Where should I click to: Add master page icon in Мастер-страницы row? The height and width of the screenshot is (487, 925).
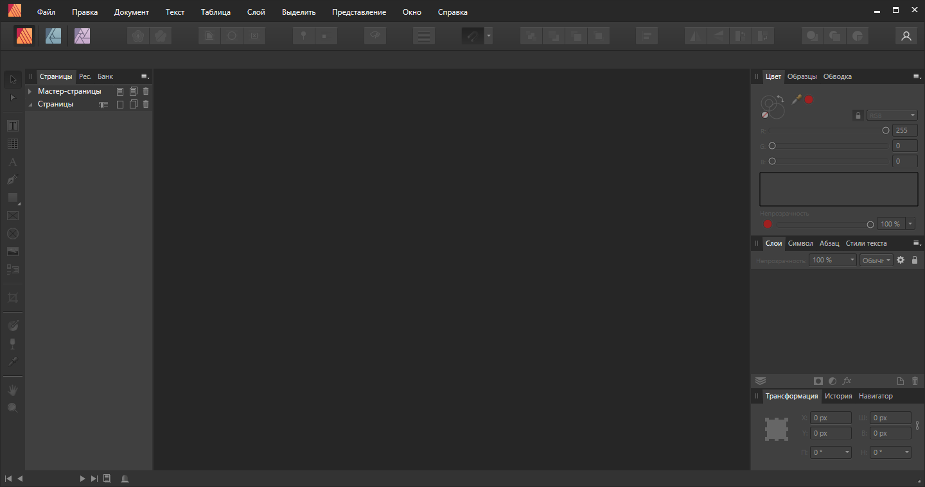coord(120,91)
